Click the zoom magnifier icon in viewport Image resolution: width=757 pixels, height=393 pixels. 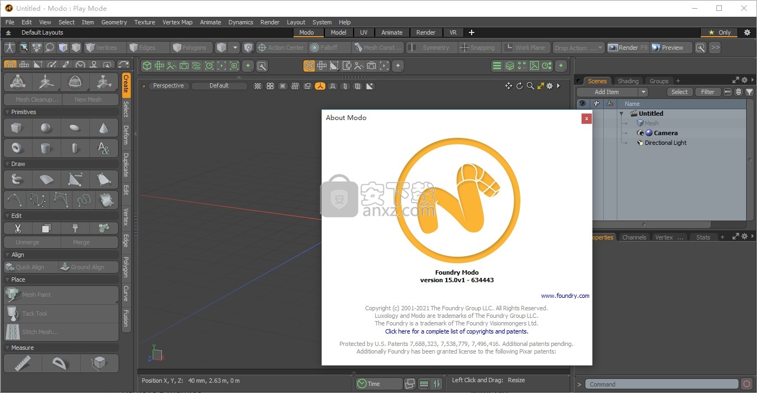530,86
